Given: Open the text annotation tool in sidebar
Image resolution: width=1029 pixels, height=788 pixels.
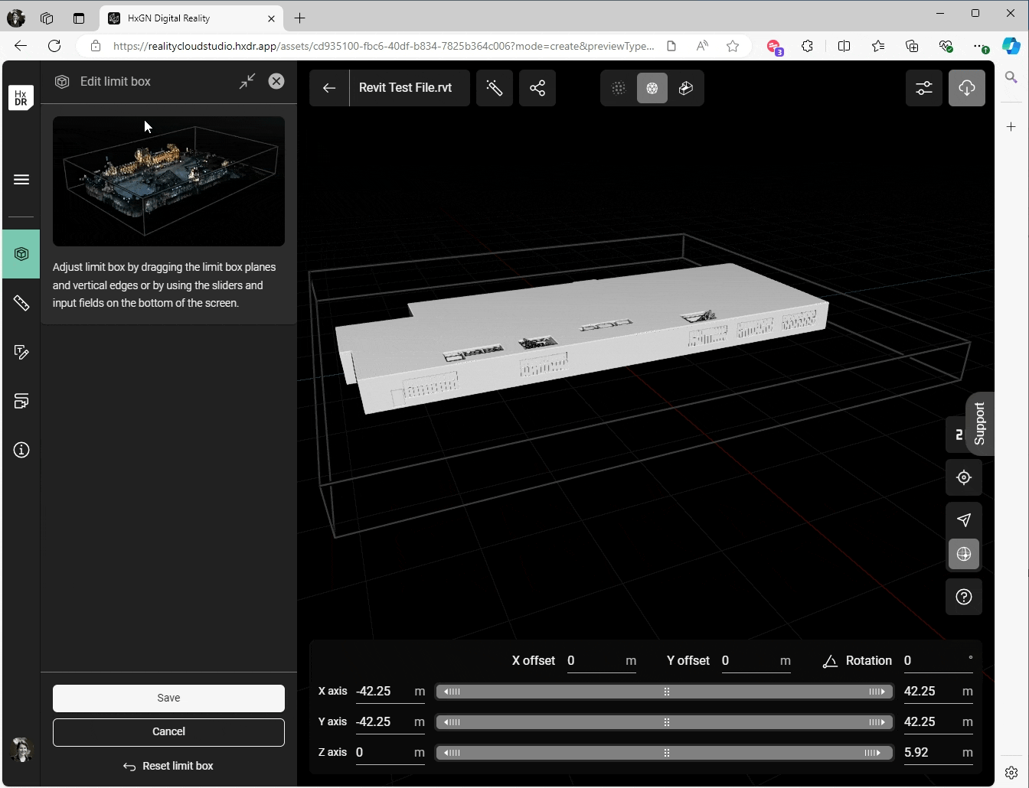Looking at the screenshot, I should 21,352.
